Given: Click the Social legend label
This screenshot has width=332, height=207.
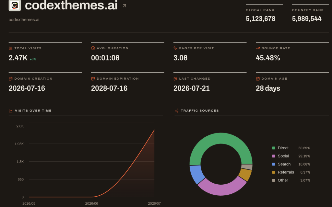Looking at the screenshot, I should click(283, 156).
